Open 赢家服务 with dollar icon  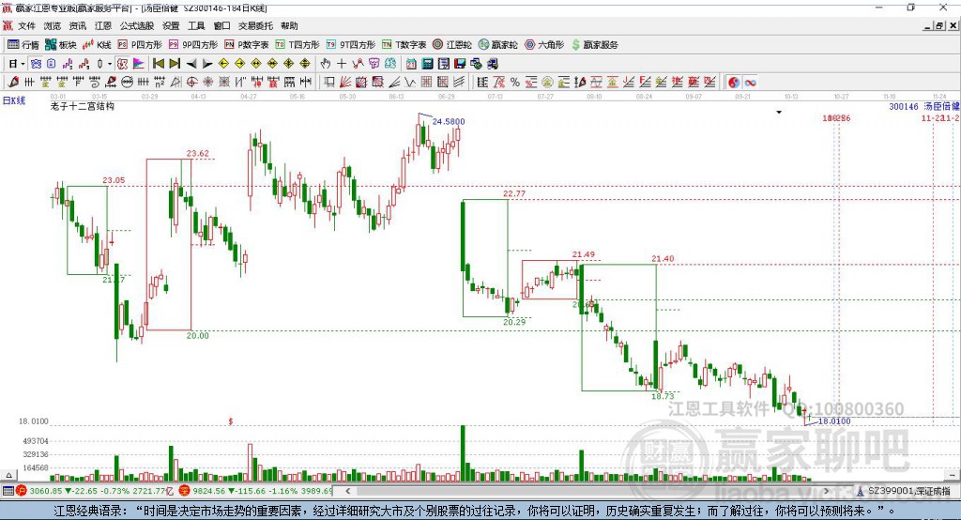point(594,45)
